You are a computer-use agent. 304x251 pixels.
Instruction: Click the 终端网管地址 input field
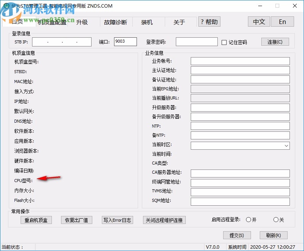click(x=240, y=183)
